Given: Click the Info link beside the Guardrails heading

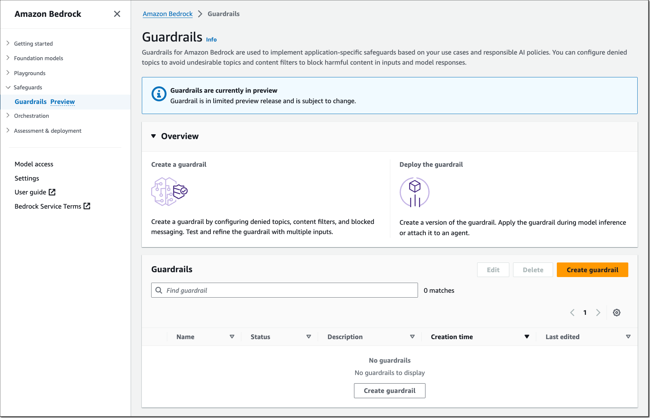Looking at the screenshot, I should point(211,39).
